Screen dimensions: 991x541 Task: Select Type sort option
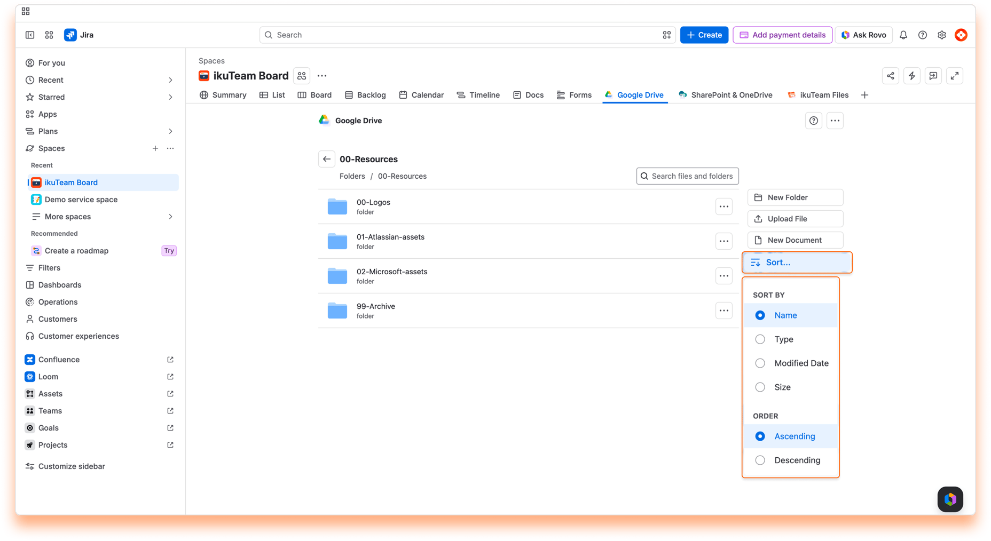790,339
